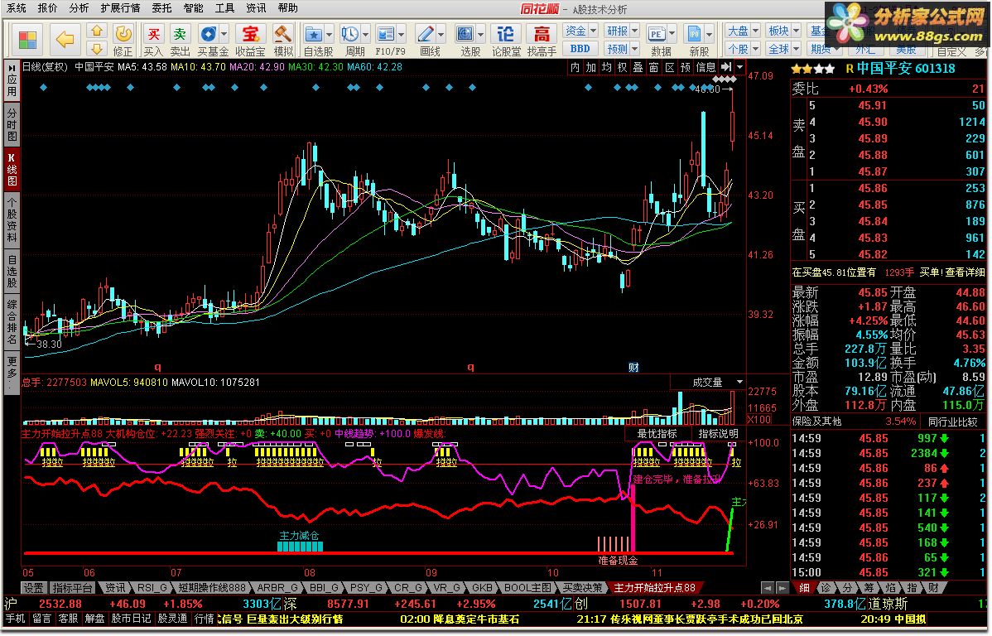Viewport: 992px width, 636px height.
Task: Toggle the 加 chart option
Action: point(590,67)
